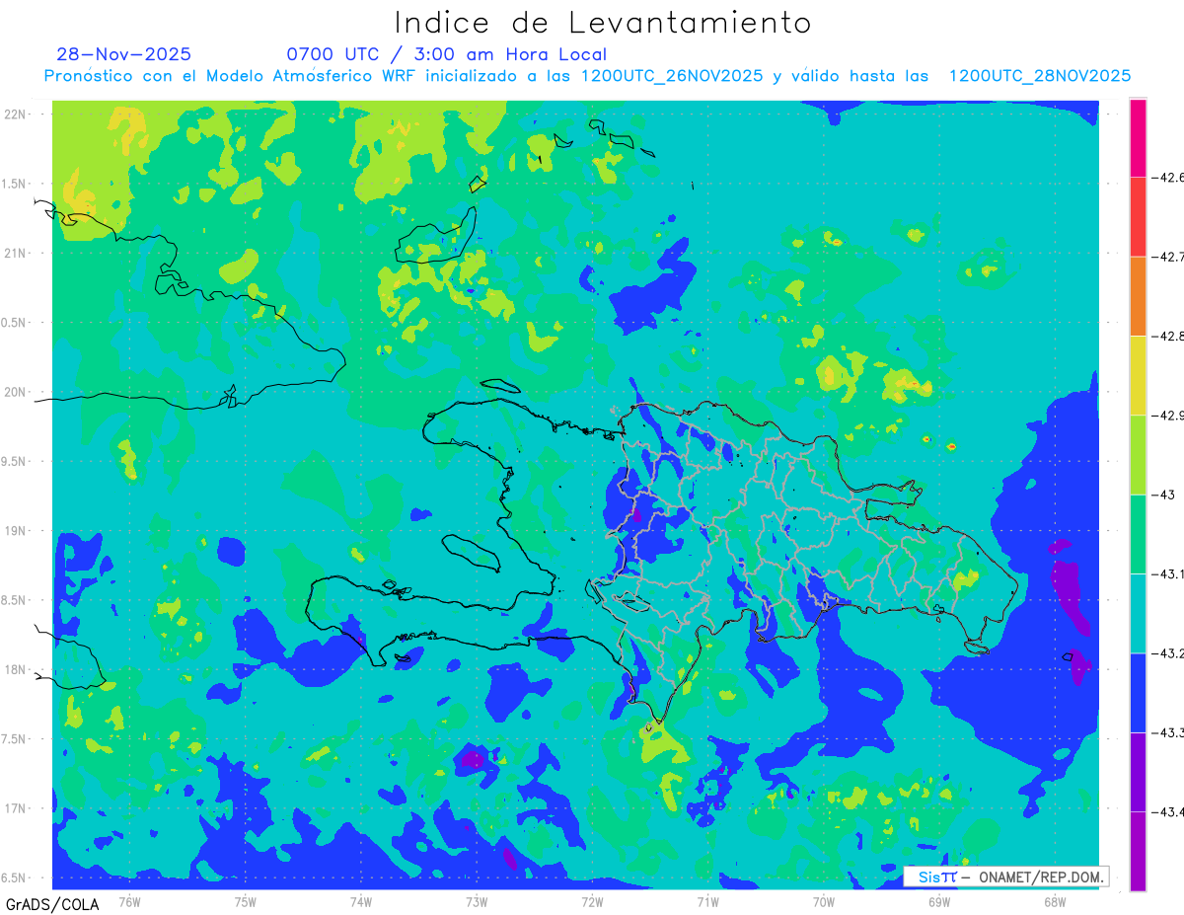
Task: Click the '17N' latitude label
Action: coord(15,808)
